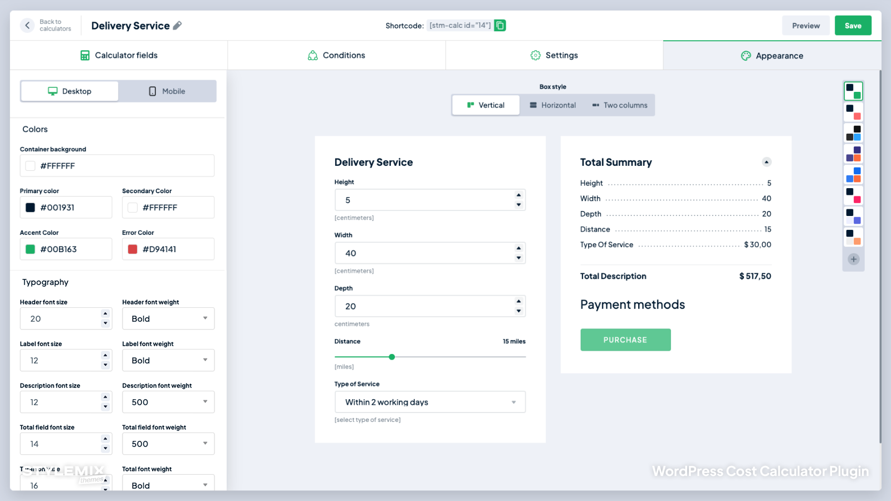Switch to the Mobile view toggle
This screenshot has height=501, width=891.
(x=167, y=91)
